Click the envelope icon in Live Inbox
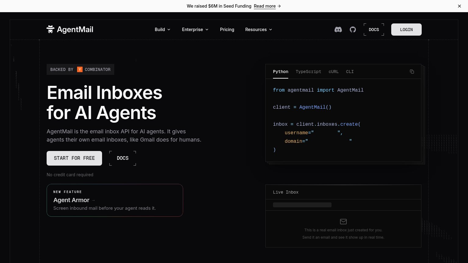This screenshot has height=263, width=468. [x=343, y=222]
